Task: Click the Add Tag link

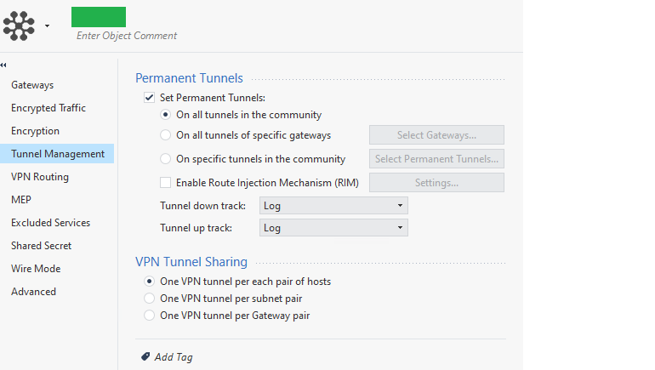Action: [x=174, y=357]
